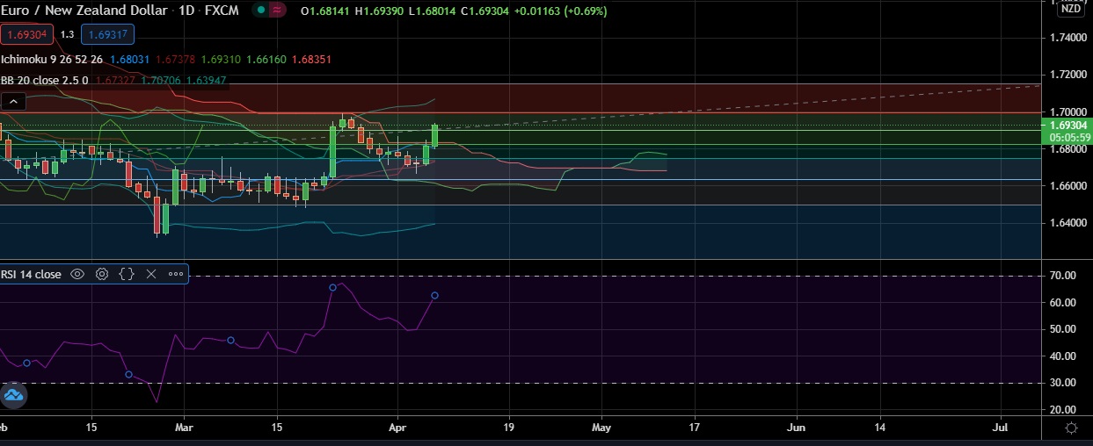Click the market status green dot indicator
Image resolution: width=1093 pixels, height=446 pixels.
(x=262, y=11)
